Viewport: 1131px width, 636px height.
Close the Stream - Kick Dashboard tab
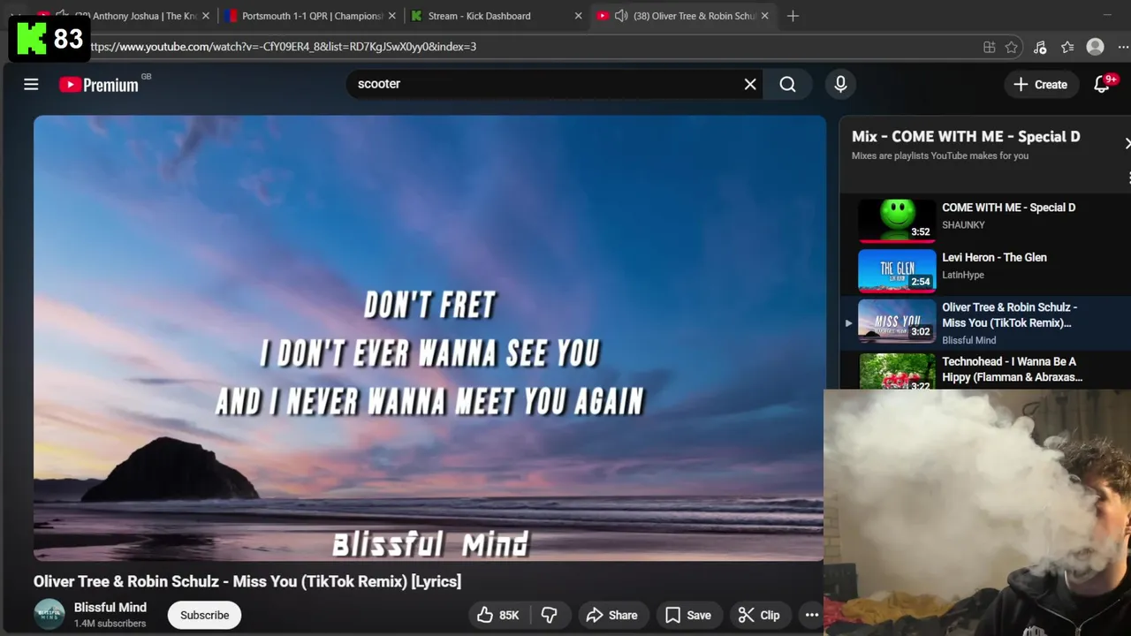pyautogui.click(x=578, y=16)
